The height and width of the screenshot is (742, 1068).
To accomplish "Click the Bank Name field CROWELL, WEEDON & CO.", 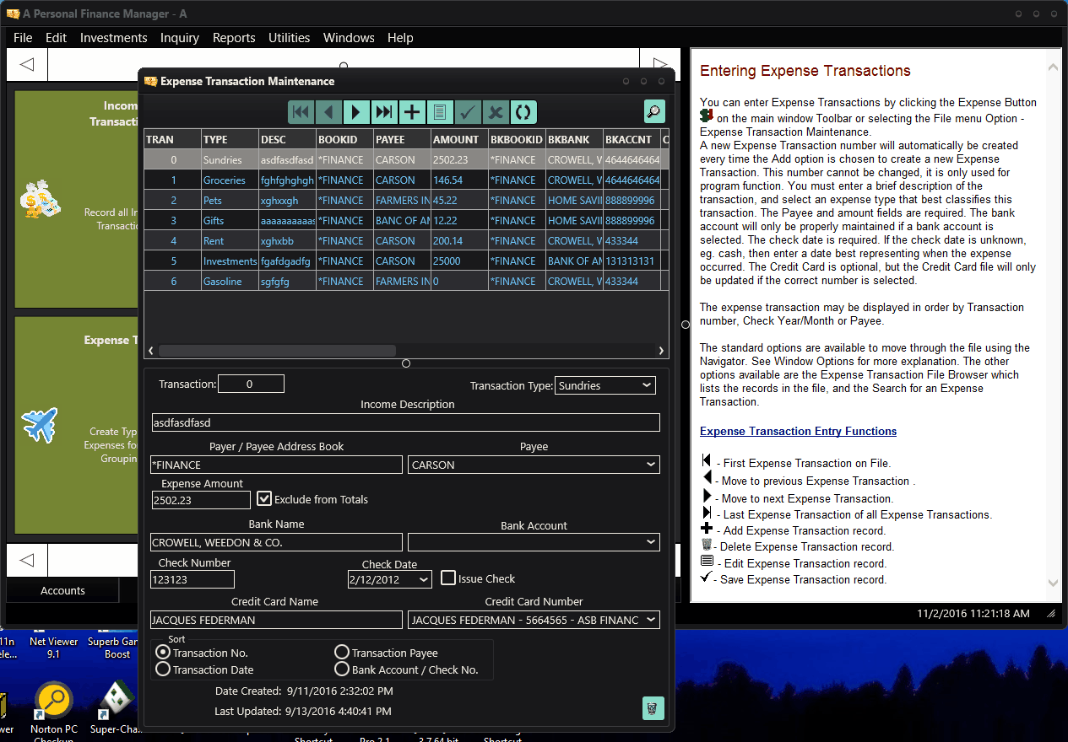I will (x=277, y=542).
